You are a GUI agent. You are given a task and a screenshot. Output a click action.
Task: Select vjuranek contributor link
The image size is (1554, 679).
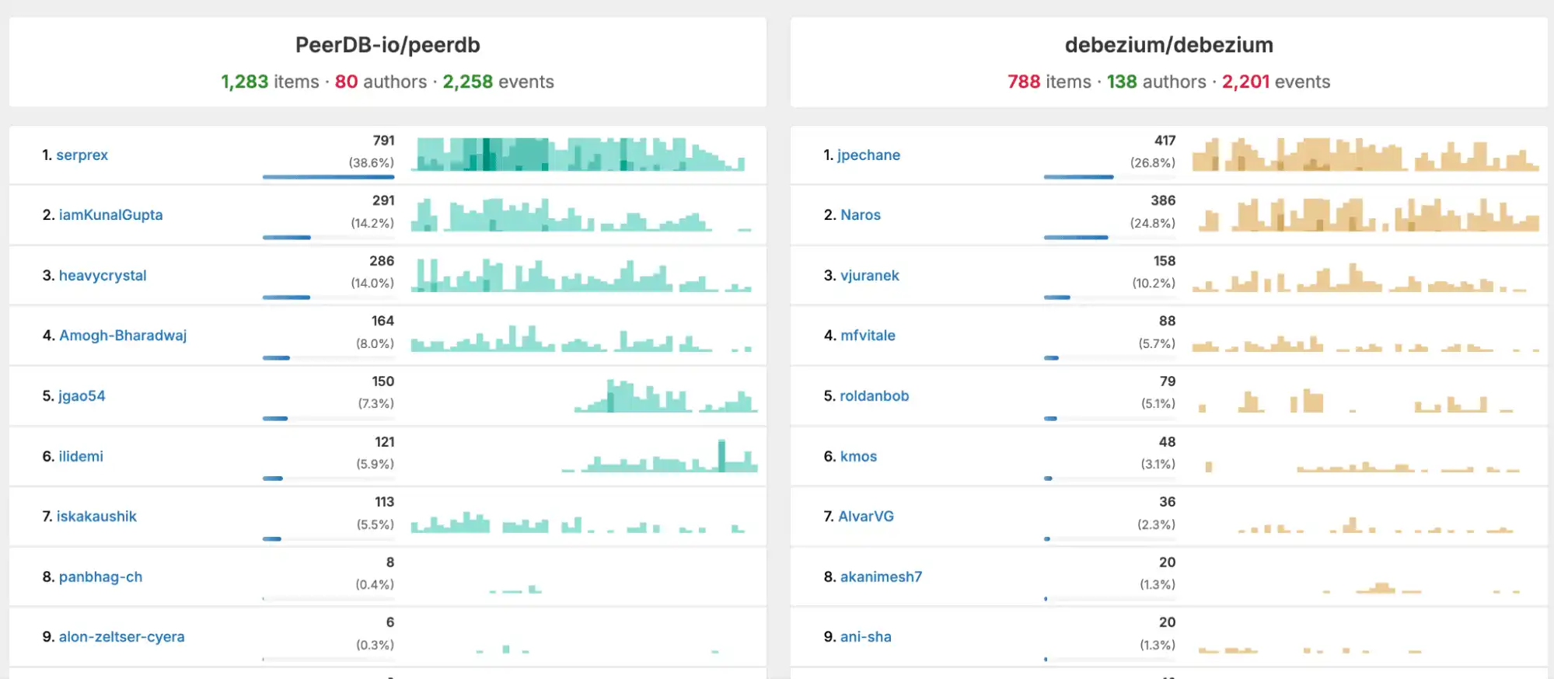click(x=869, y=276)
